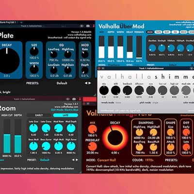This screenshot has width=194, height=194.
Task: Click the mod rate knob in Shimmer
Action: [x=186, y=90]
